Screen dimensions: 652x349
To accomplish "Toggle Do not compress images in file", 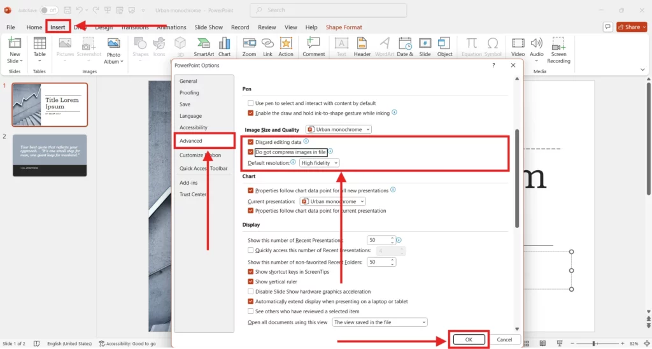I will [x=250, y=152].
